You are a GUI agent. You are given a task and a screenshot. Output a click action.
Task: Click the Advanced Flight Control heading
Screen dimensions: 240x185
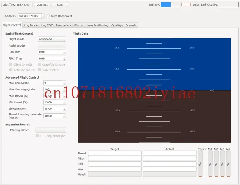click(x=22, y=77)
